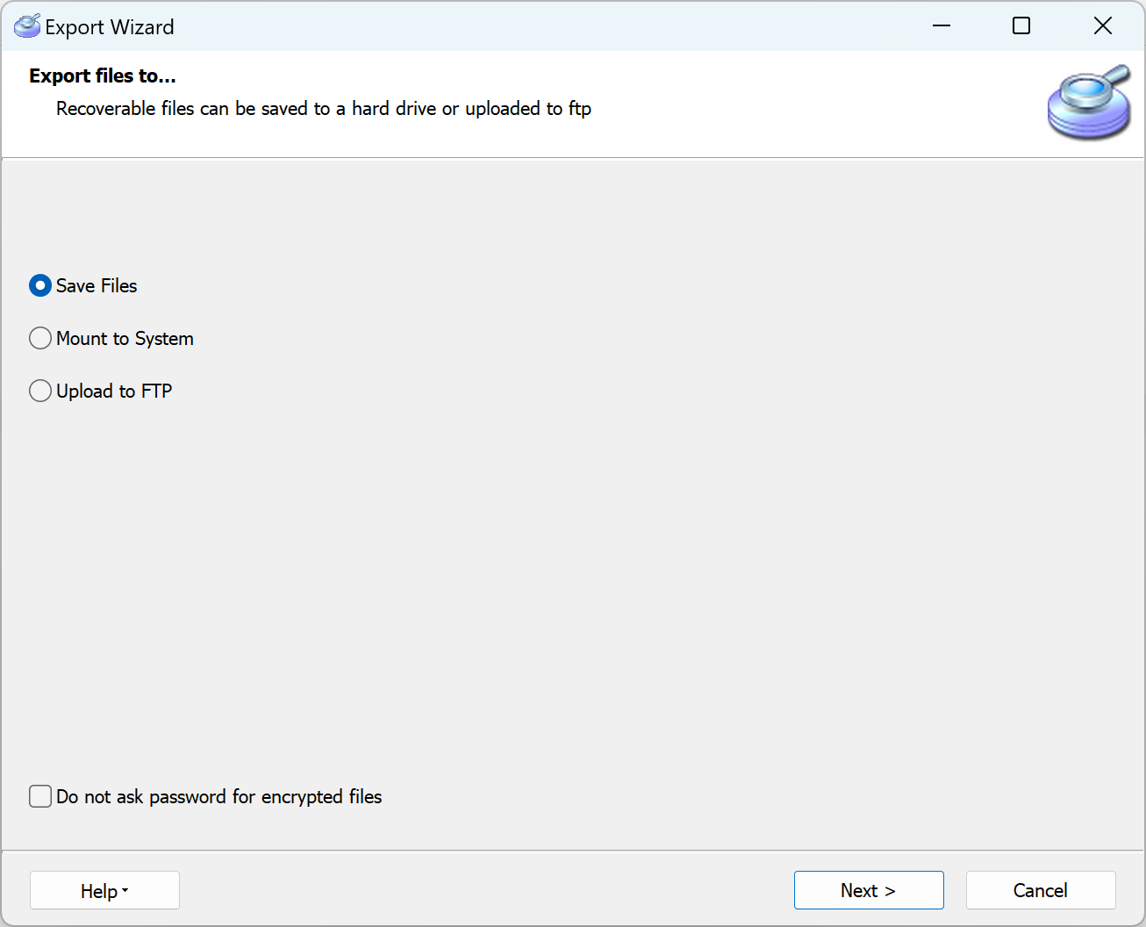This screenshot has height=927, width=1146.
Task: Click the "Export files to..." heading
Action: click(x=102, y=75)
